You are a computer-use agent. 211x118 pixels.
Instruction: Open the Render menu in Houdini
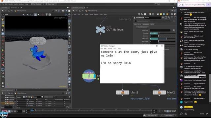click(x=11, y=4)
